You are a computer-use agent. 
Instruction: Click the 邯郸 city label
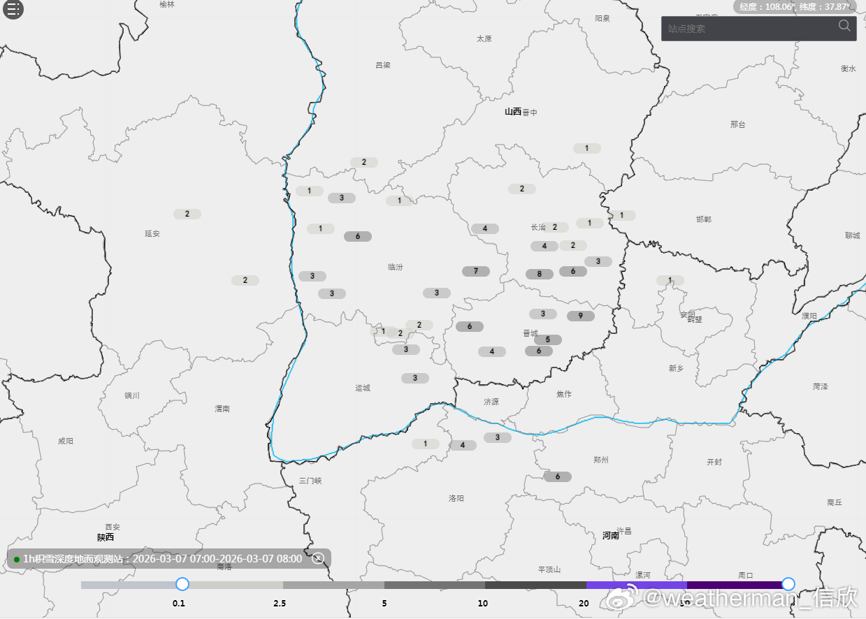tap(704, 219)
